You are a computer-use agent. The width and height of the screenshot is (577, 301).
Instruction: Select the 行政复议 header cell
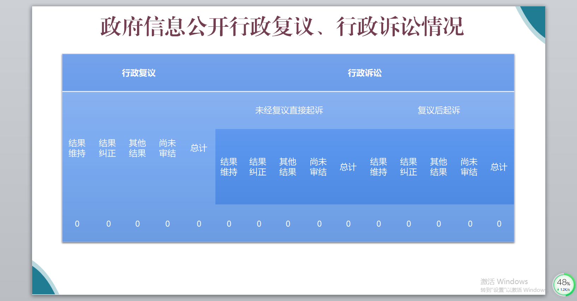click(x=138, y=73)
